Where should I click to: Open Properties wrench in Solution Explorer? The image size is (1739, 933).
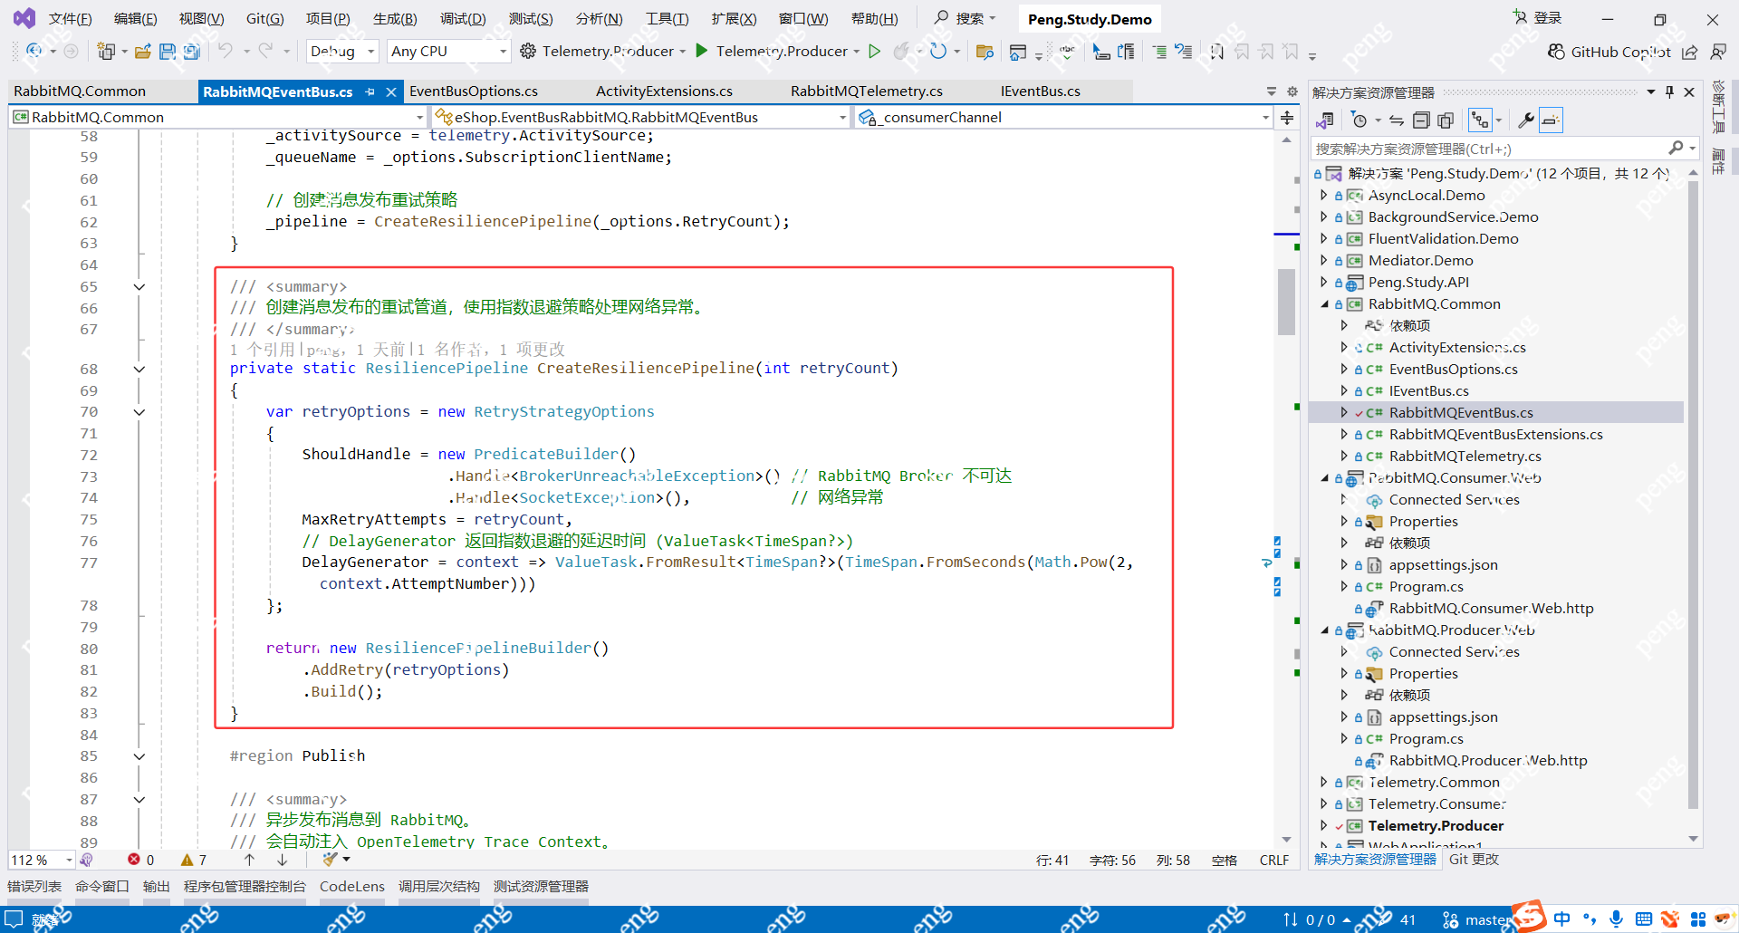point(1526,120)
